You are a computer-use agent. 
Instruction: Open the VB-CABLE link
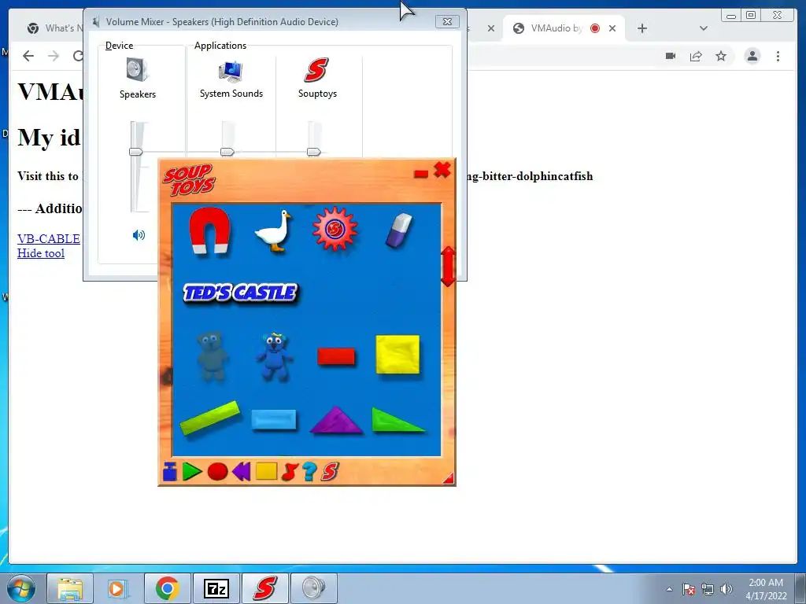click(x=49, y=239)
